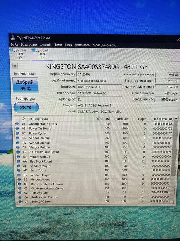Select the C: drive tab (24 °C)

20,54
